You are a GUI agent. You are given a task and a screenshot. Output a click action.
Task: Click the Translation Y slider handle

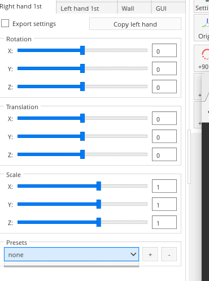[82, 136]
